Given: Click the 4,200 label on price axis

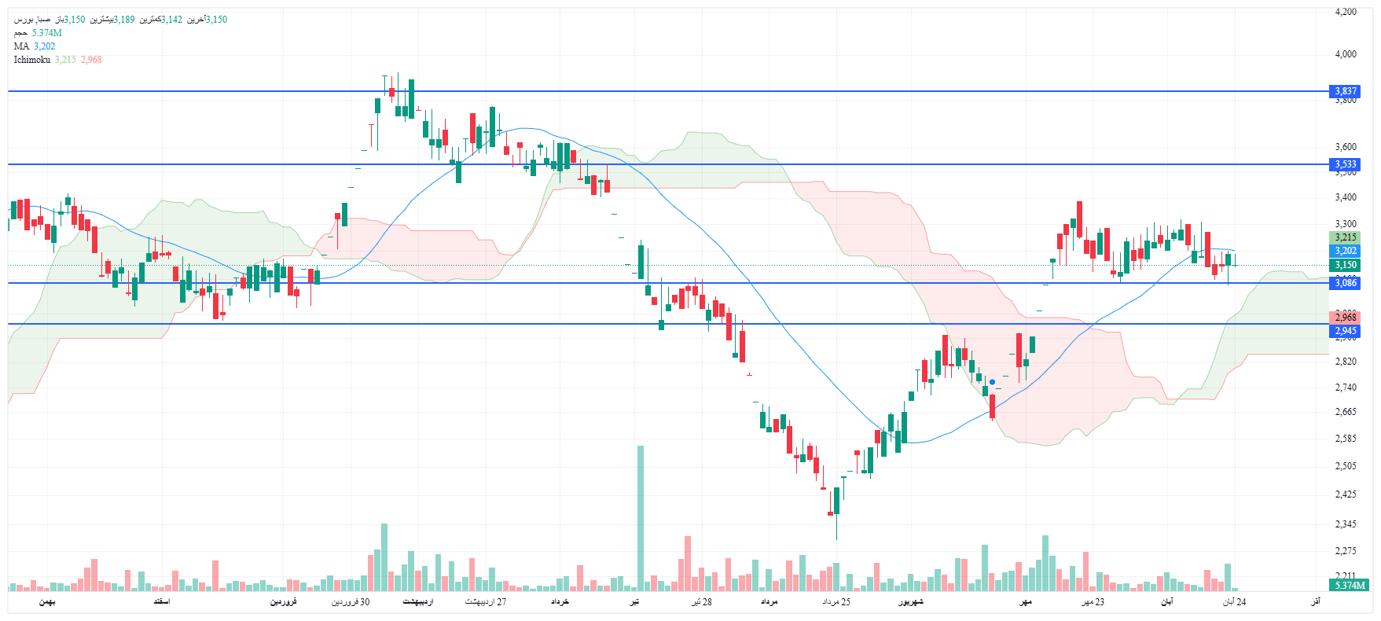Looking at the screenshot, I should coord(1346,12).
